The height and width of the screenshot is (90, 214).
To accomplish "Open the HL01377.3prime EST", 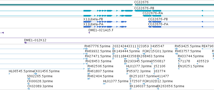I will [139, 66].
